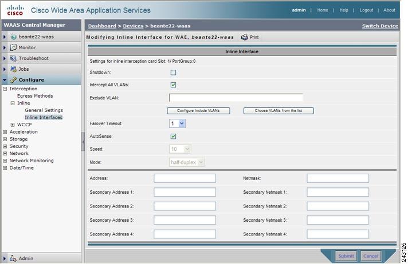Go to Dashboard breadcrumb link

[x=102, y=26]
